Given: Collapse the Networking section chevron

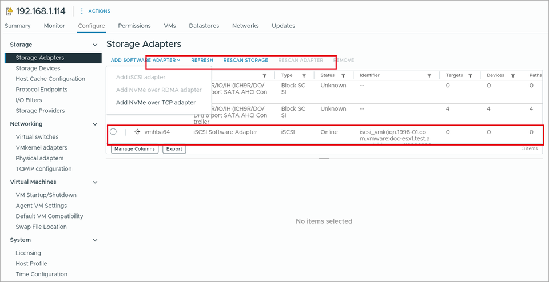Looking at the screenshot, I should click(x=94, y=124).
